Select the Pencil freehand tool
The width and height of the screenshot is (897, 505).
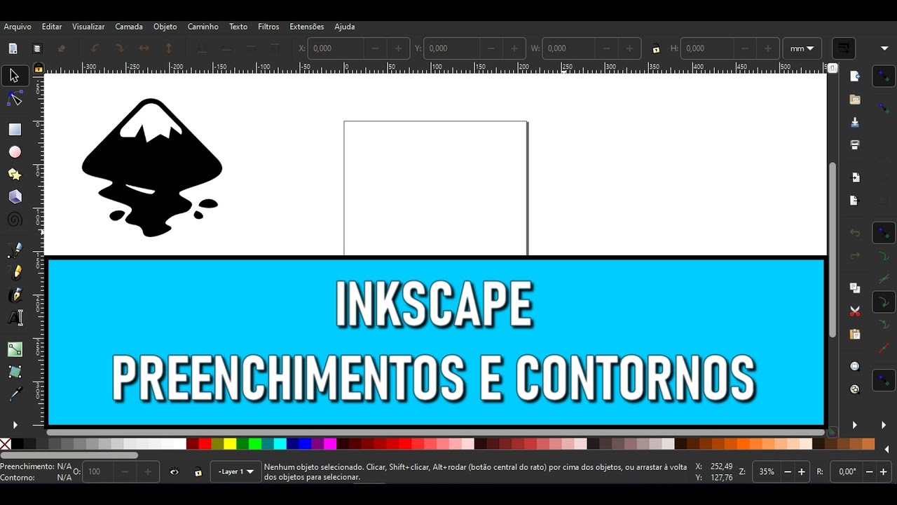point(15,272)
